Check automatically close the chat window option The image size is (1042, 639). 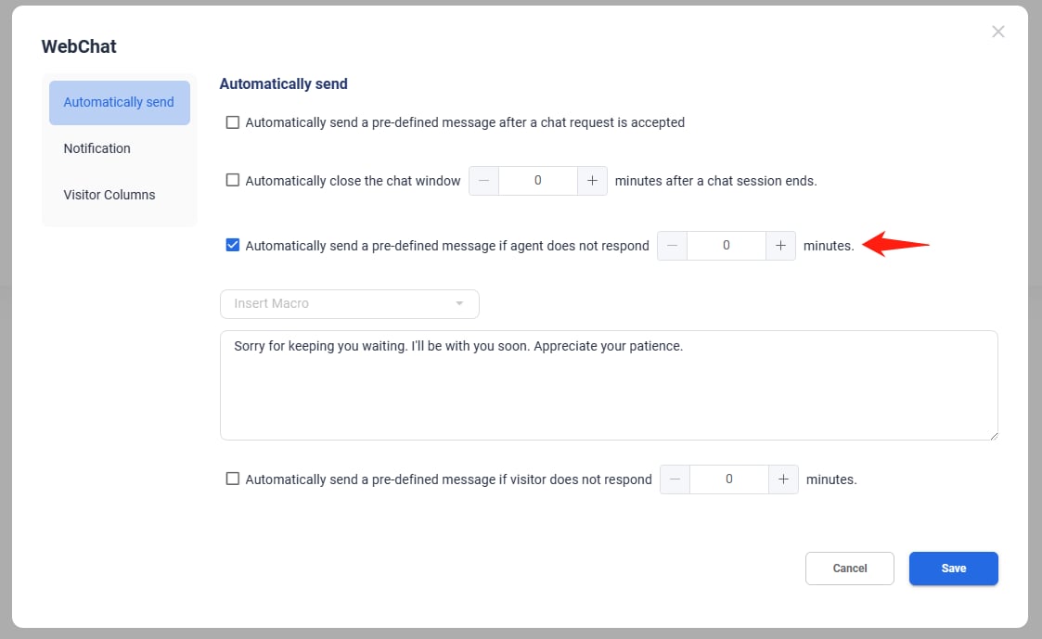233,181
